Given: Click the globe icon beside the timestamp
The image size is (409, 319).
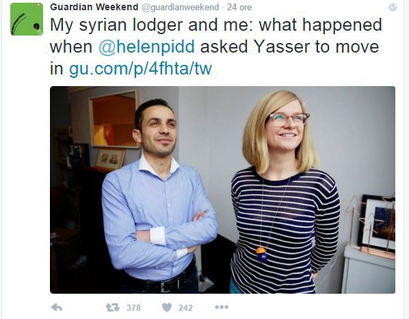Looking at the screenshot, I should [x=393, y=7].
